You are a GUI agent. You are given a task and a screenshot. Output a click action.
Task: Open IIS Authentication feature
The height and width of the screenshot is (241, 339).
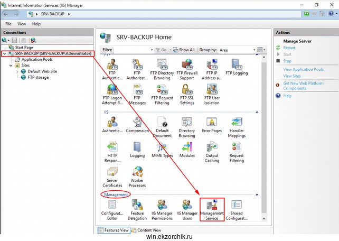pyautogui.click(x=112, y=125)
